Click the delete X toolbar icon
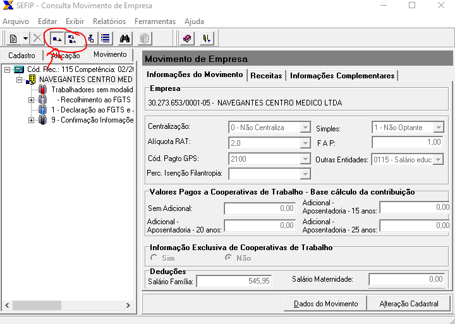Viewport: 455px width, 324px height. [37, 39]
